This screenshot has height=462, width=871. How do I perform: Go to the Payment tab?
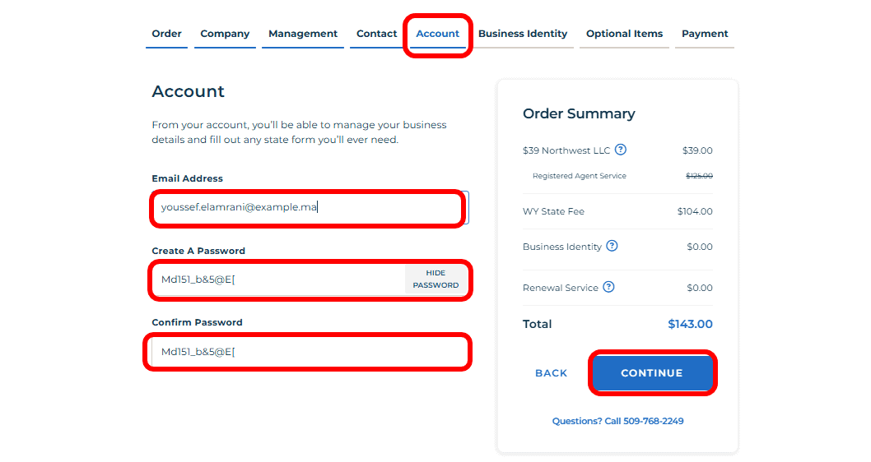click(x=705, y=34)
